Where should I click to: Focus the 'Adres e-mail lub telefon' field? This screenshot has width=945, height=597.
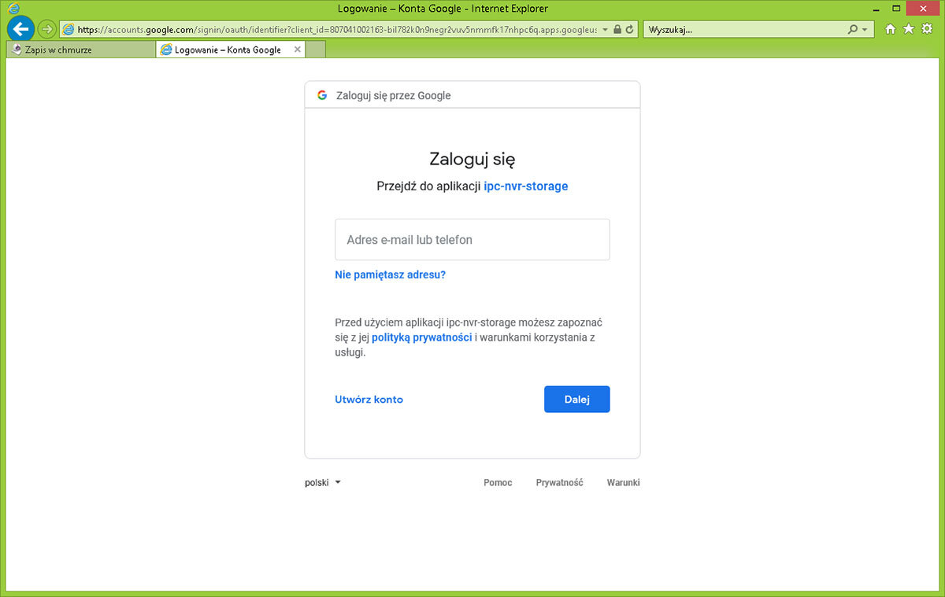pyautogui.click(x=472, y=240)
